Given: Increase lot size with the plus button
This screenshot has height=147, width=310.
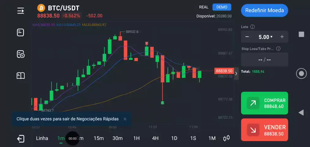Looking at the screenshot, I should [282, 37].
